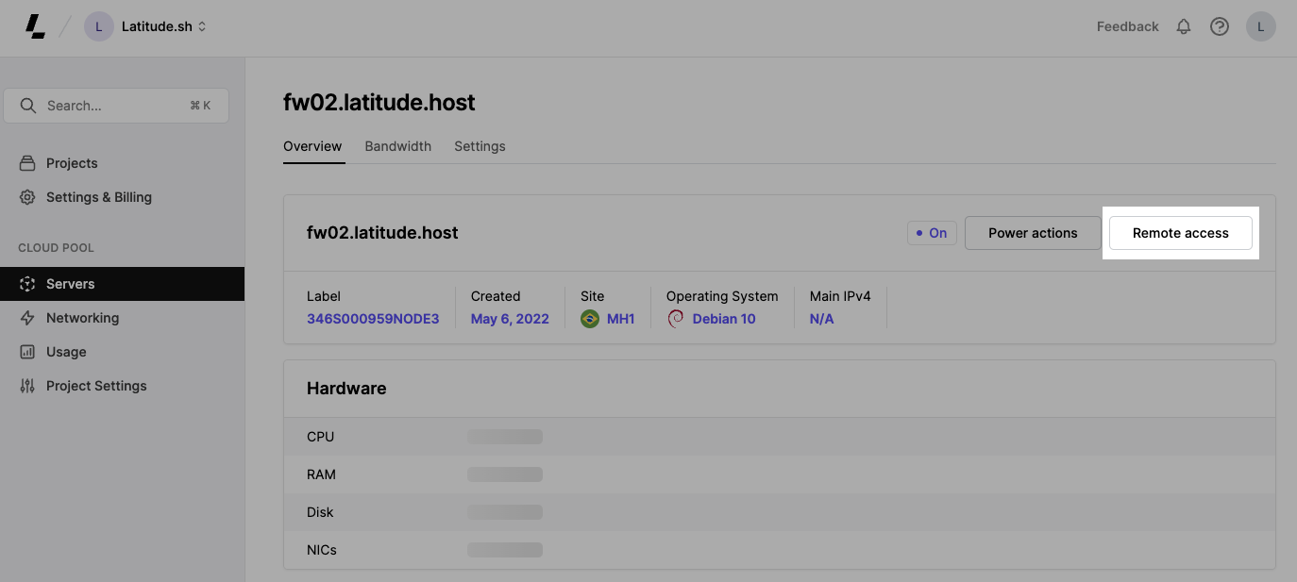Image resolution: width=1297 pixels, height=582 pixels.
Task: Click the Remote access button
Action: click(x=1181, y=233)
